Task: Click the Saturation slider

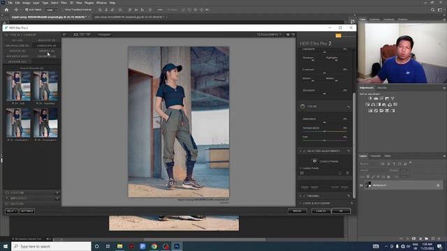Action: (x=324, y=122)
